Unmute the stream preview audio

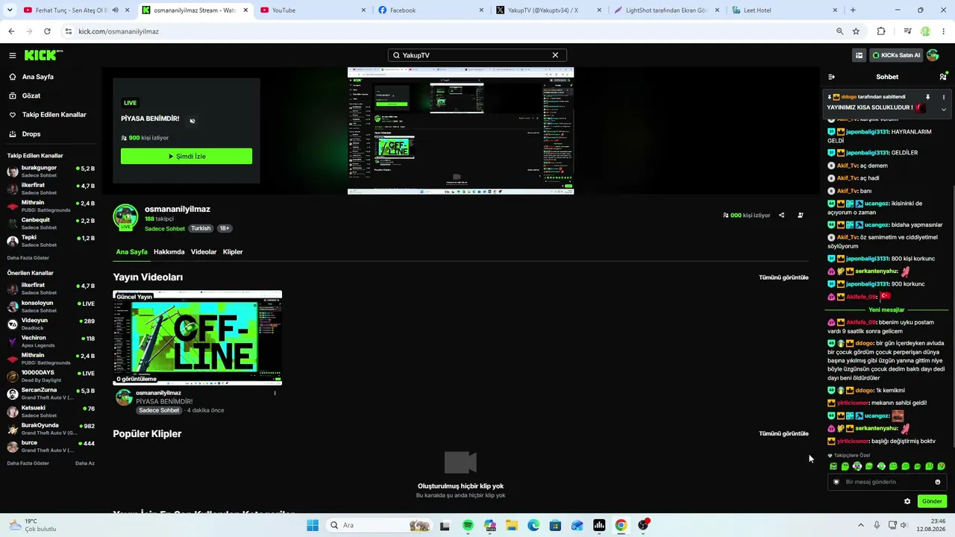coord(192,120)
